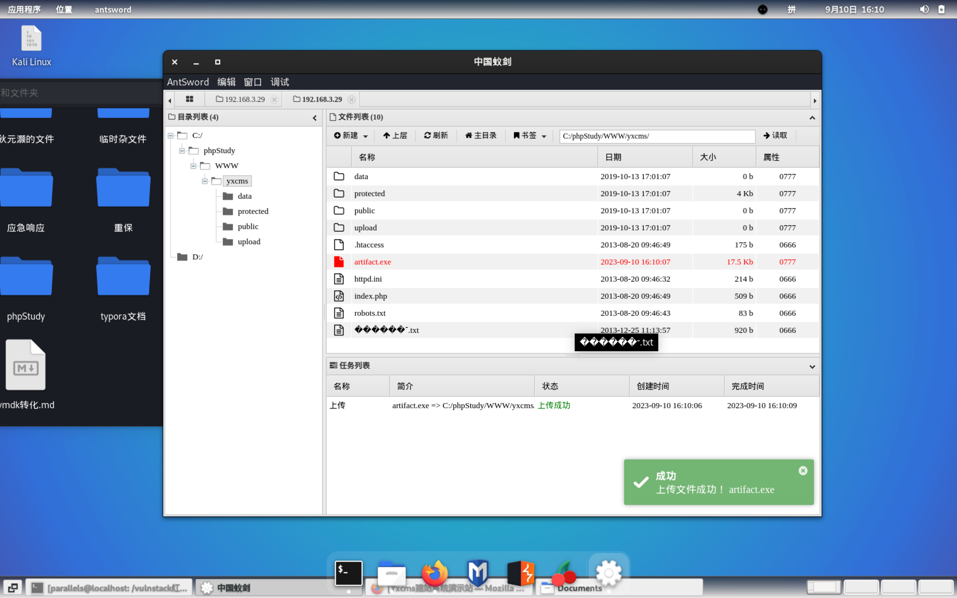Viewport: 957px width, 598px height.
Task: Open the 应急响应 folder in file manager
Action: [26, 200]
